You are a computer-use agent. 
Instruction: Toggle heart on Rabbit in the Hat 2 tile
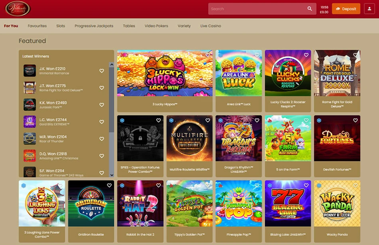(158, 185)
